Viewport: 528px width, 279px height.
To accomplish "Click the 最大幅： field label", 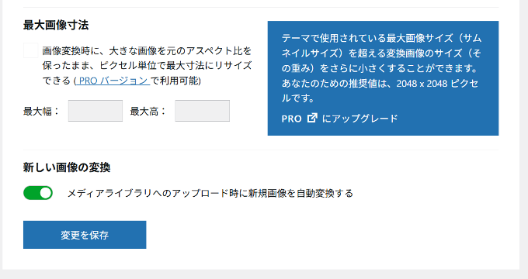I will [x=41, y=112].
